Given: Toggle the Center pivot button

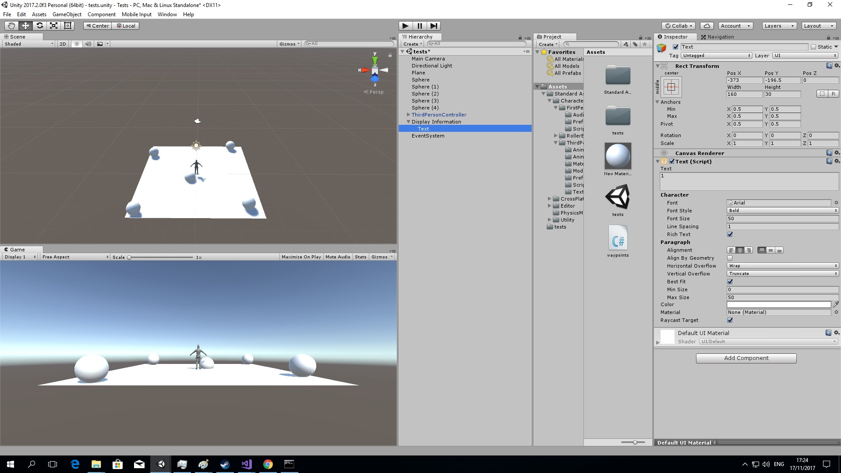Looking at the screenshot, I should click(97, 26).
